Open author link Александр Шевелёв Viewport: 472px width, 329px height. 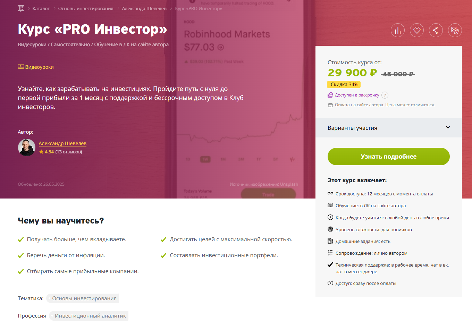pyautogui.click(x=62, y=143)
